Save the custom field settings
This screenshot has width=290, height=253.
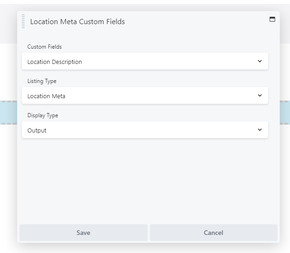coord(84,233)
